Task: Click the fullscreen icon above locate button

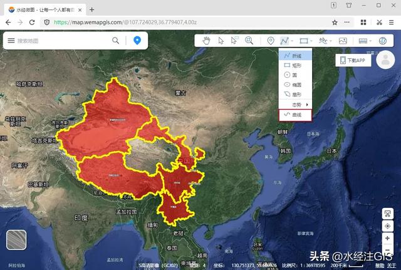Action: click(387, 214)
